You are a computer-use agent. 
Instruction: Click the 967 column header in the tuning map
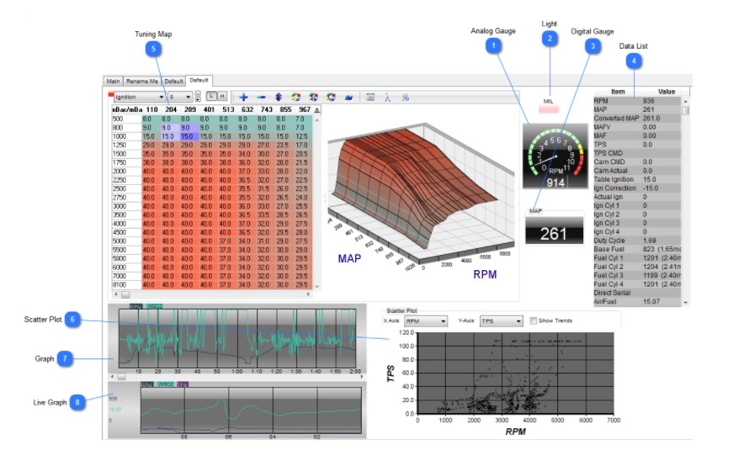[x=305, y=109]
